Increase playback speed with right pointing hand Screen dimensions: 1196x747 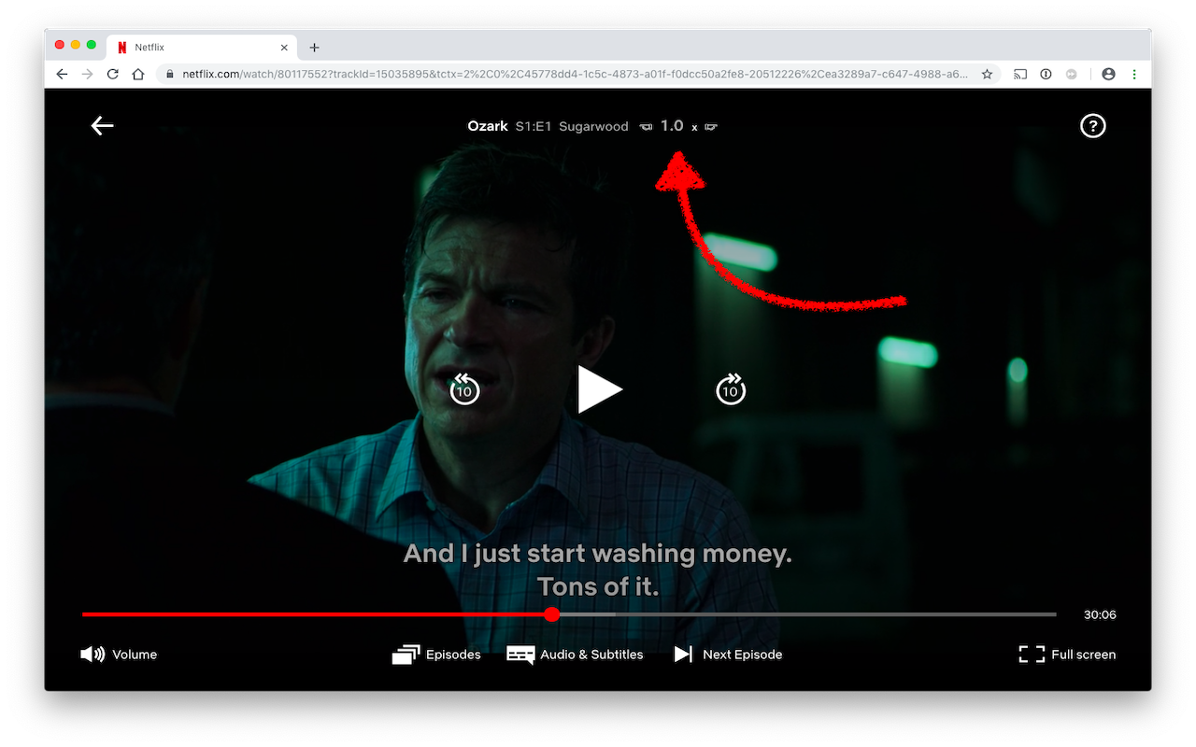point(711,127)
